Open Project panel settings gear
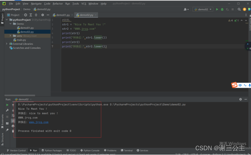 (x=42, y=15)
